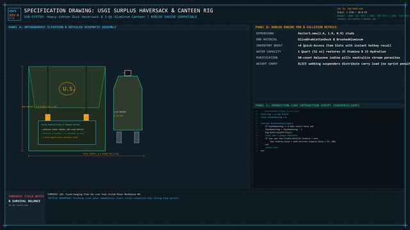
Task: Select the WEIGHT CARRY label
Action: (266, 64)
